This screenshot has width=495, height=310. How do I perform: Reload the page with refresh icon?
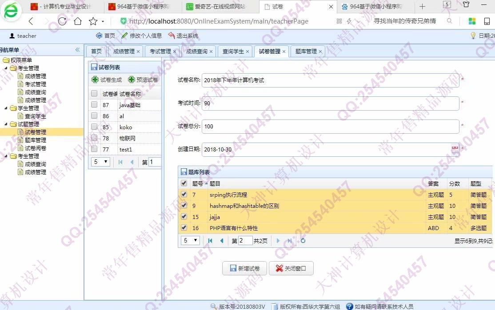point(62,21)
